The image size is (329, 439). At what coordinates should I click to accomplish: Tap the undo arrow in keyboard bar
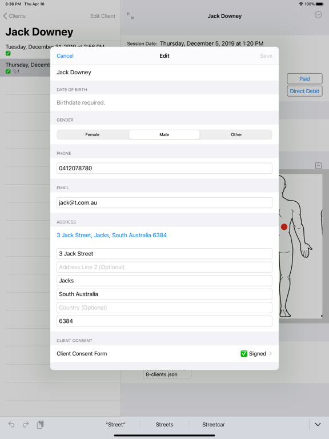tap(11, 425)
